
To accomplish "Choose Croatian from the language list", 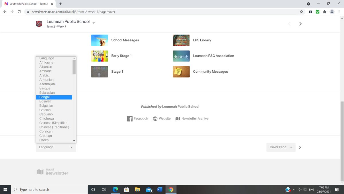I will (x=54, y=136).
